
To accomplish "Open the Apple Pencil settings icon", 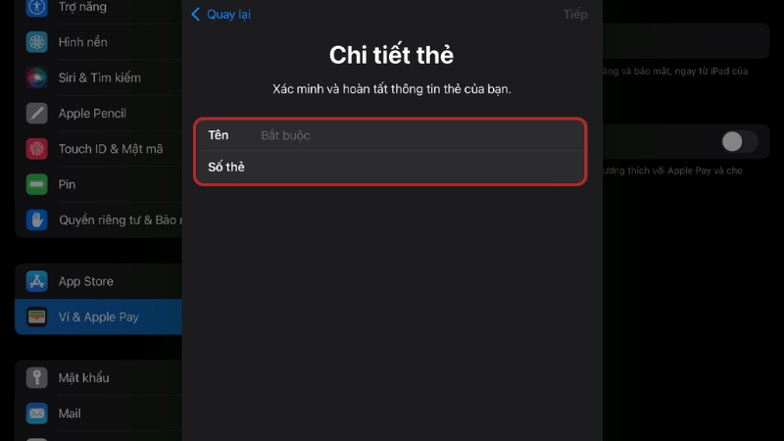I will click(36, 113).
